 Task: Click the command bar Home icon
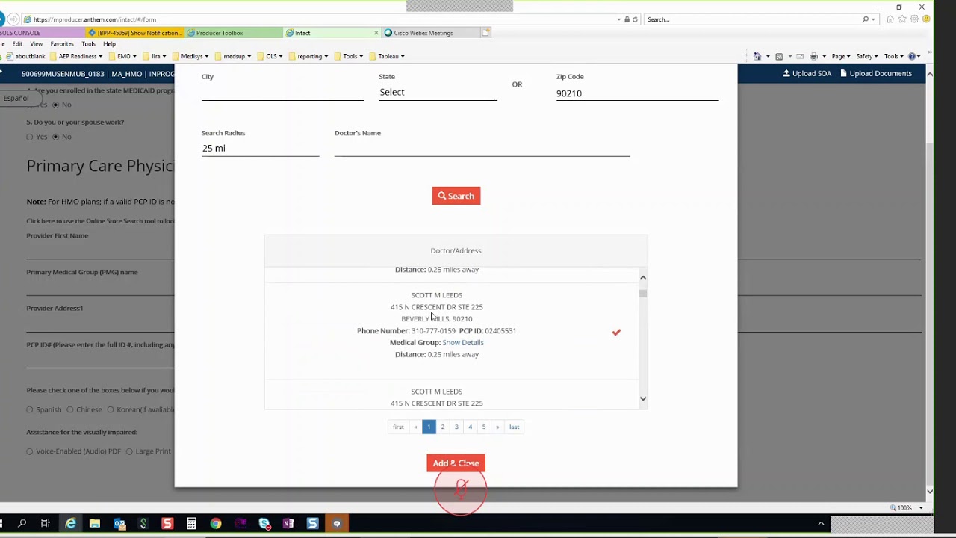coord(757,56)
